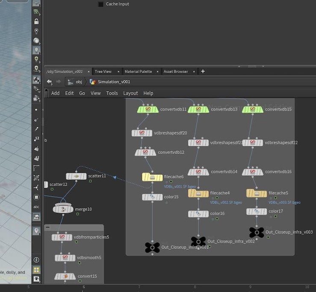Screen dimensions: 316x292
Task: Select the merge10 node icon
Action: [x=63, y=209]
